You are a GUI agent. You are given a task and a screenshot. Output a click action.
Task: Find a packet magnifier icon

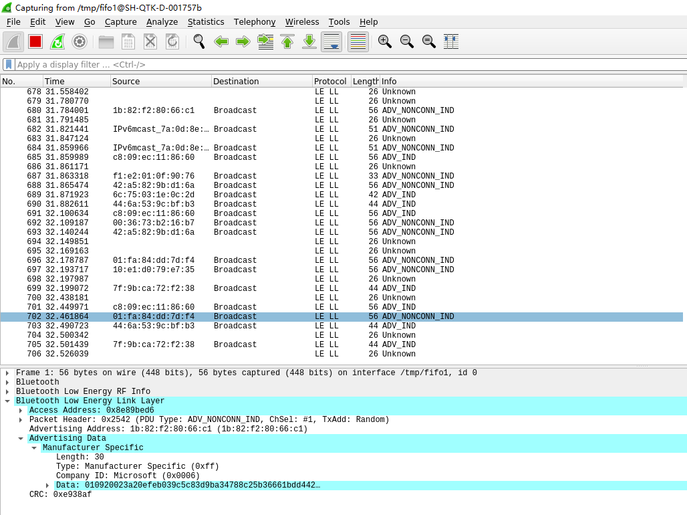199,41
